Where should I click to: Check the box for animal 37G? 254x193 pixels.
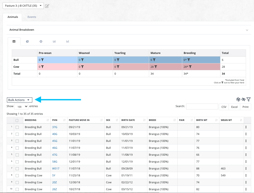pos(17,127)
